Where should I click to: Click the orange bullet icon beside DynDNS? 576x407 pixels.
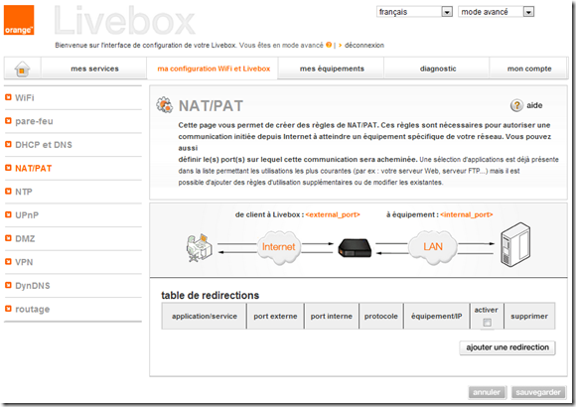[8, 286]
